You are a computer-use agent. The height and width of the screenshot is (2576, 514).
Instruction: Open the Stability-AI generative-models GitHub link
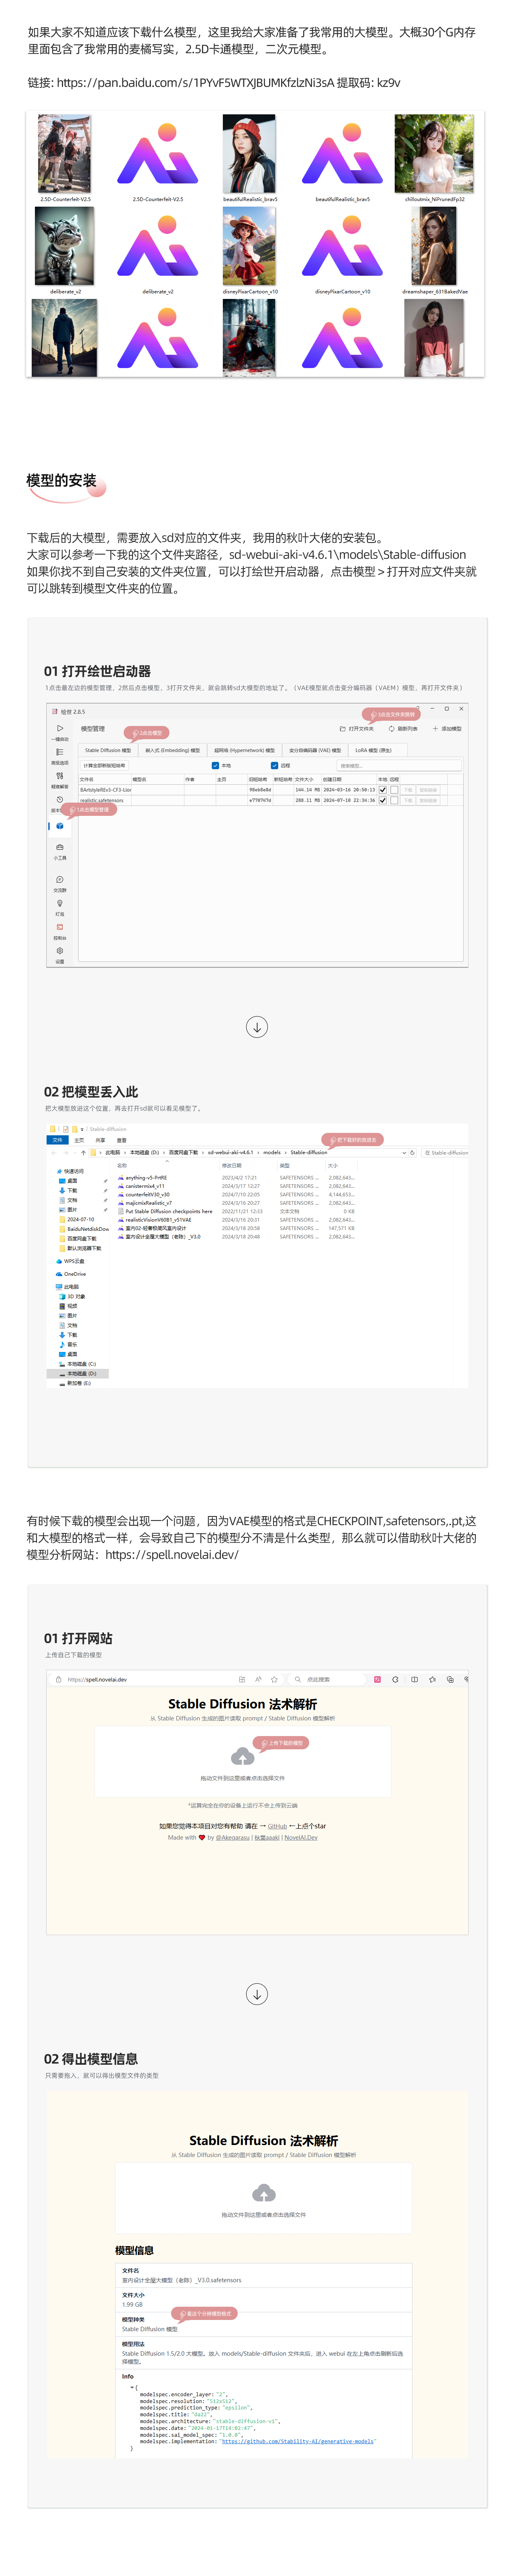[298, 2442]
